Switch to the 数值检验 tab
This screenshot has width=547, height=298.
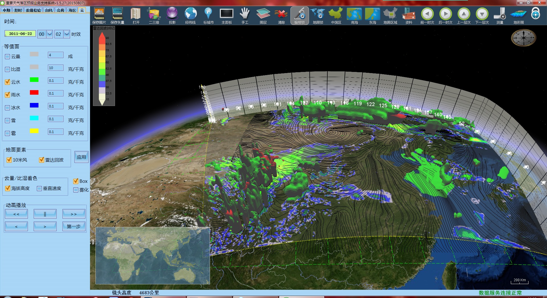(33, 10)
